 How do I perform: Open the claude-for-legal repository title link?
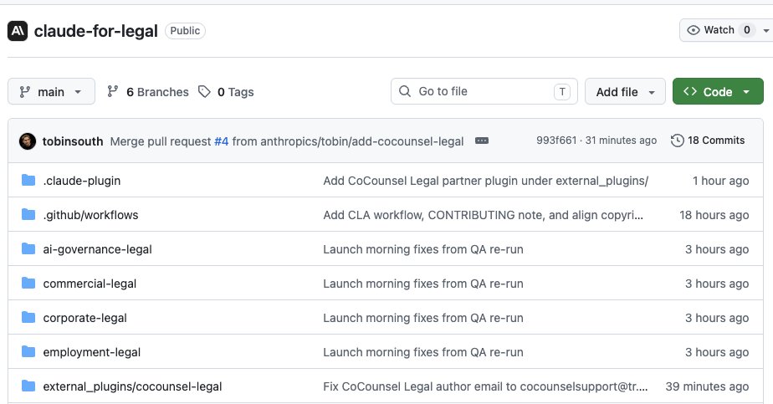(x=95, y=31)
